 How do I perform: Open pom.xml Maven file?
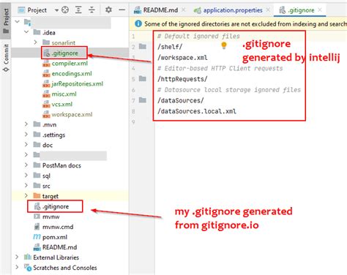(x=55, y=237)
